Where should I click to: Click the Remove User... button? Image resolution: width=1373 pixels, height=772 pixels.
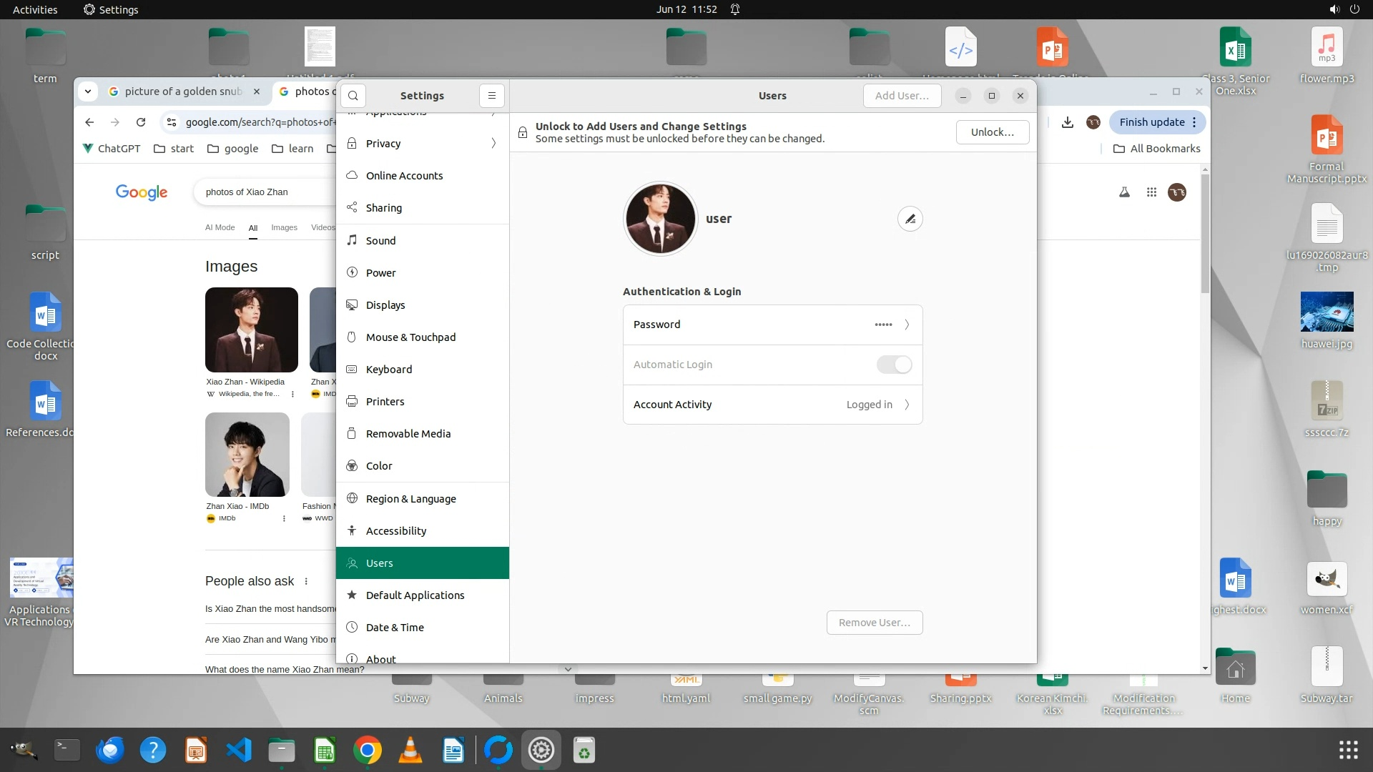(x=874, y=623)
